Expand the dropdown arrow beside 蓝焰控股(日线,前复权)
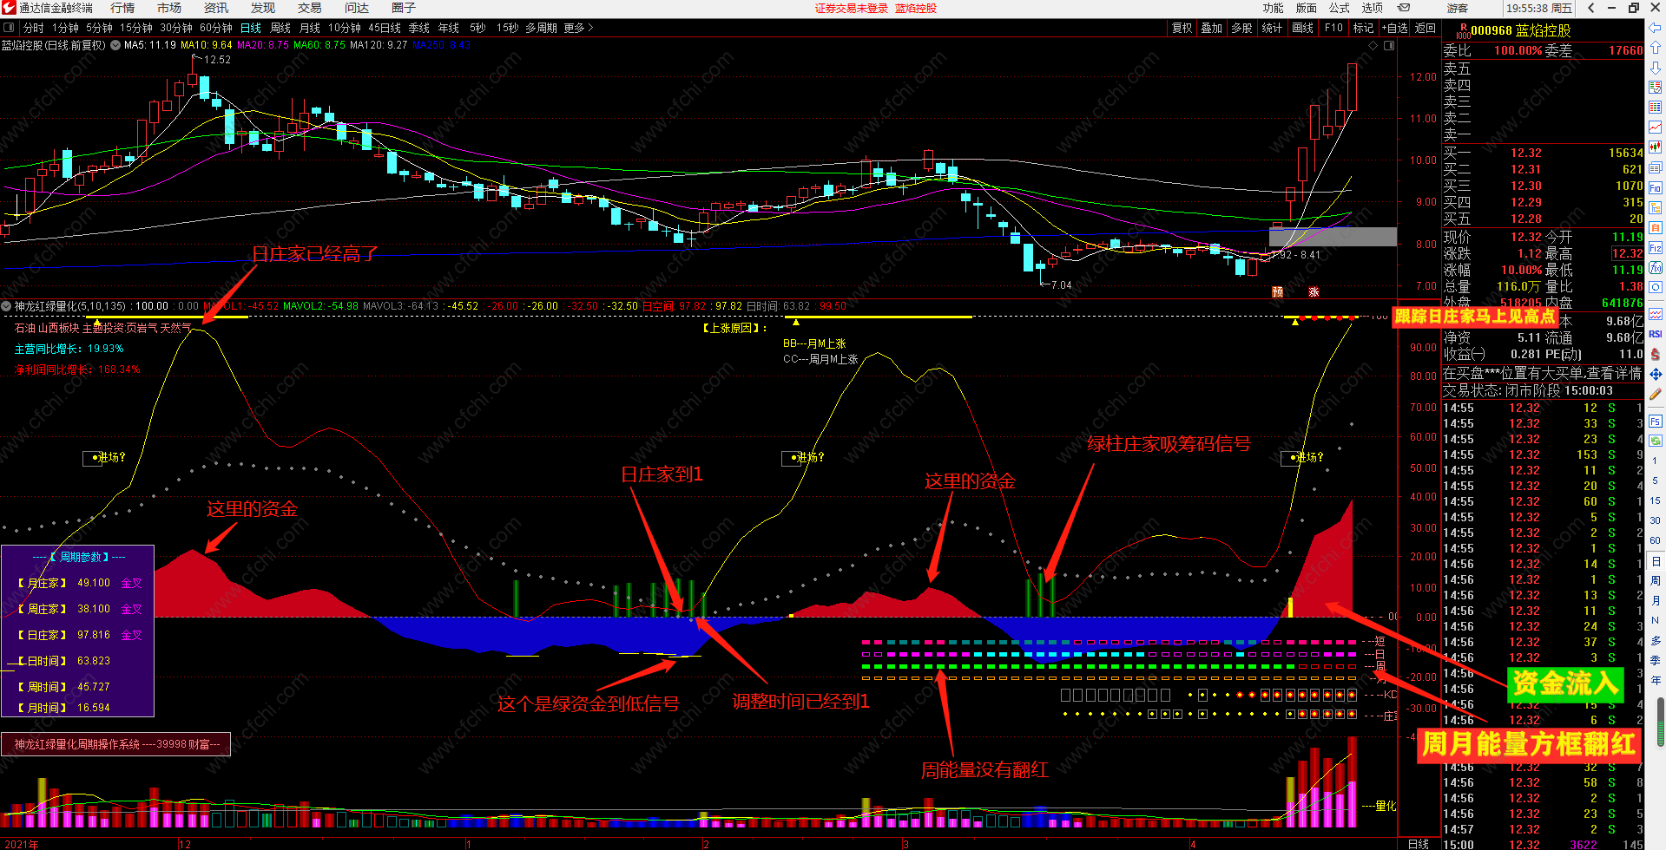The width and height of the screenshot is (1666, 850). point(115,45)
